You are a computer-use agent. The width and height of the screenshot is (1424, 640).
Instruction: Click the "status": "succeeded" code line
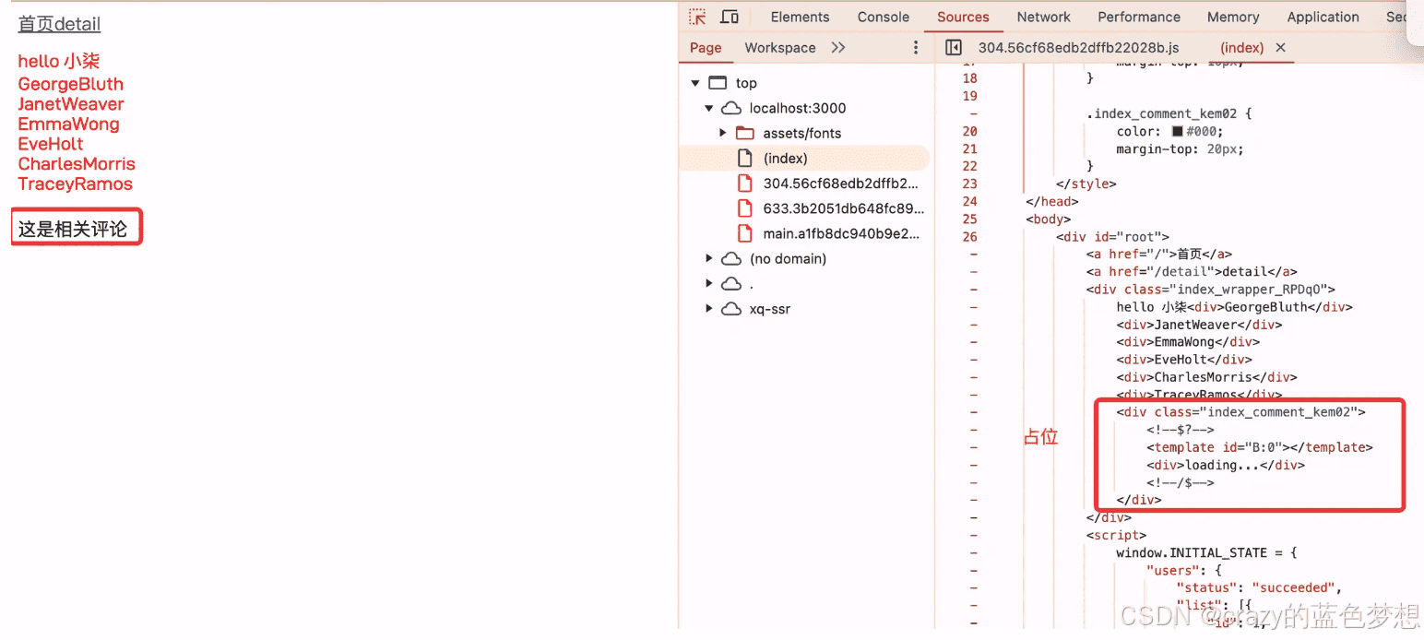tap(1260, 587)
